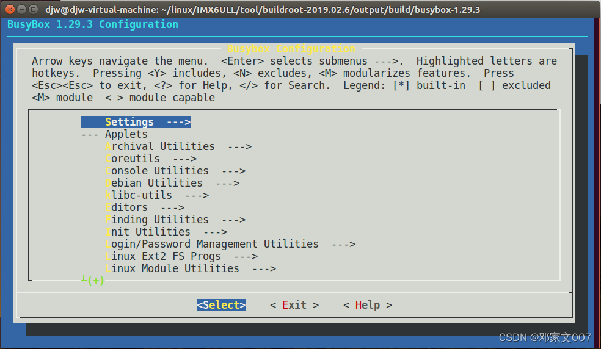Open the klibc-utils submenu
This screenshot has width=601, height=349.
tap(157, 195)
